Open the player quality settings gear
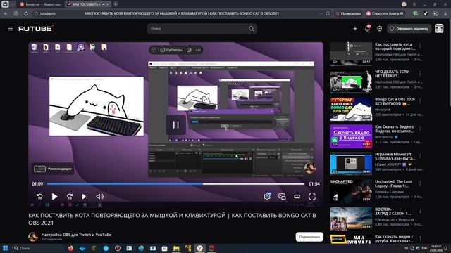This screenshot has width=451, height=253. [267, 196]
